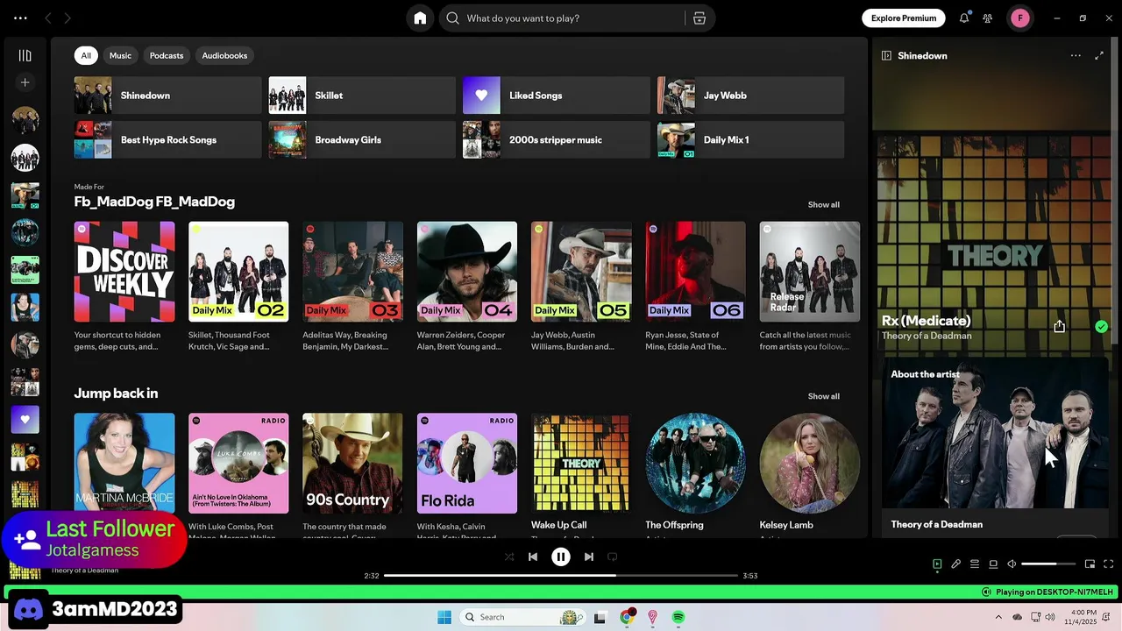Select the Audiobooks filter chip
The height and width of the screenshot is (631, 1122).
pos(224,55)
